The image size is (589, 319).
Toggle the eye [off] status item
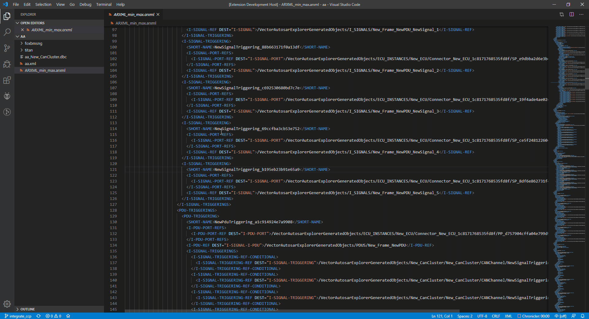point(560,316)
